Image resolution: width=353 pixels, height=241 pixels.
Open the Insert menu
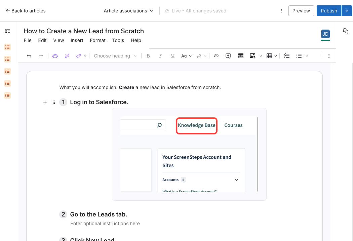(x=77, y=40)
